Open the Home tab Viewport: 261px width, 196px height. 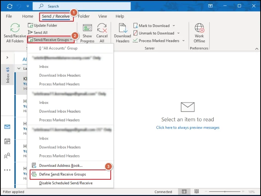28,16
